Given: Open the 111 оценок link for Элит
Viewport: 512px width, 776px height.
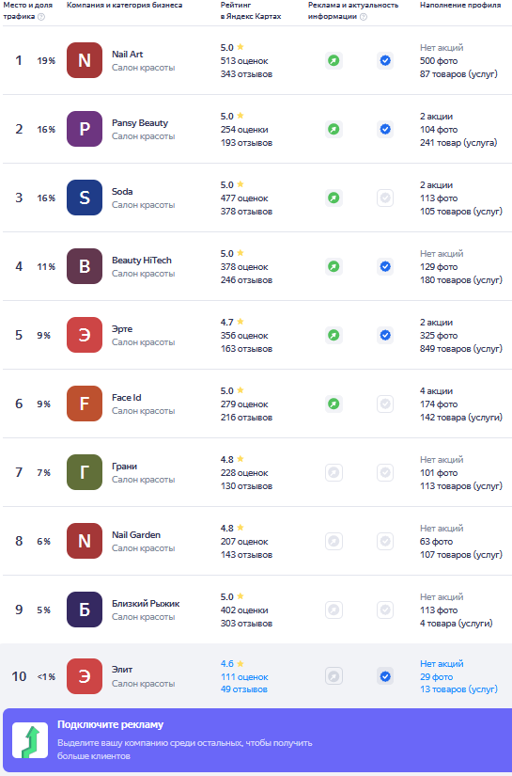Looking at the screenshot, I should pyautogui.click(x=244, y=676).
